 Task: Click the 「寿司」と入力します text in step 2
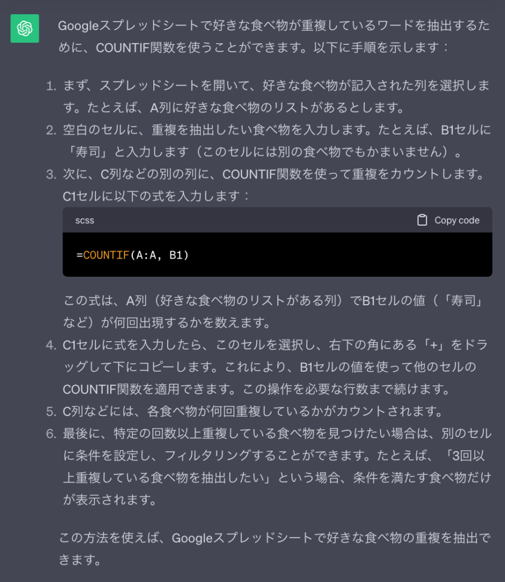[x=127, y=152]
